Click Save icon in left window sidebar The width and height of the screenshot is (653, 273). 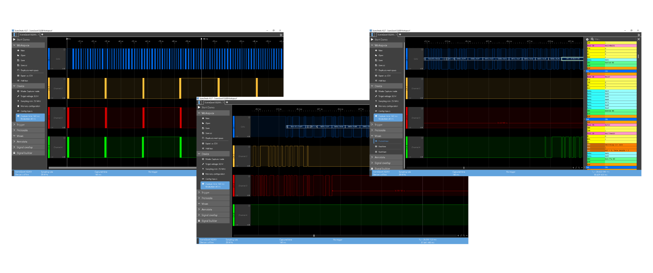point(18,60)
